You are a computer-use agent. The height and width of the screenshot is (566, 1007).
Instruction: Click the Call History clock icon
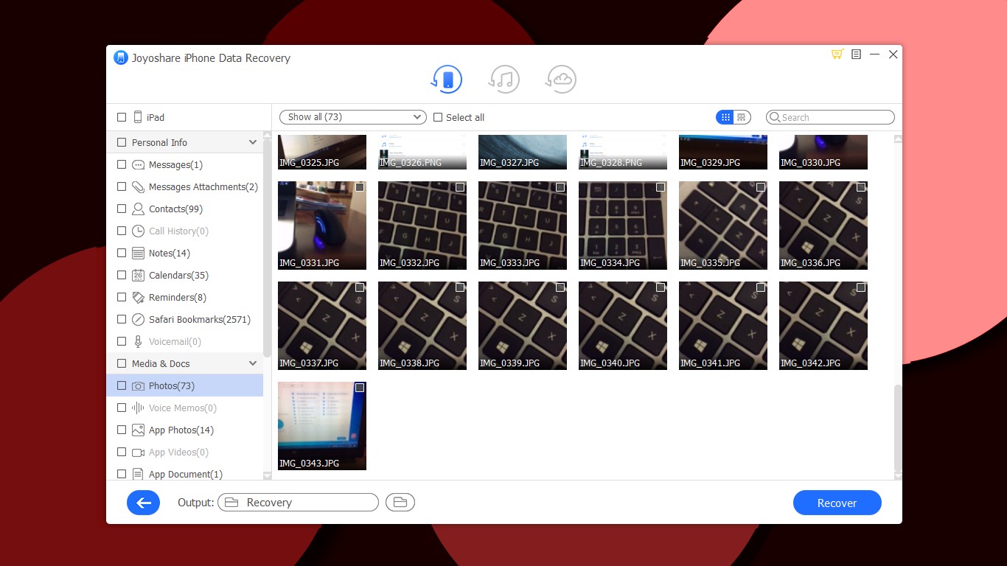138,231
